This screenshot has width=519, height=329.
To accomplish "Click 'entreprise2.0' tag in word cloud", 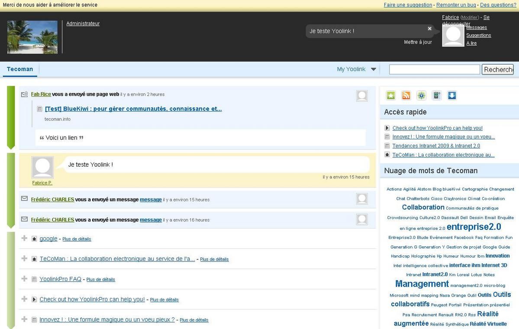I will coord(474,227).
